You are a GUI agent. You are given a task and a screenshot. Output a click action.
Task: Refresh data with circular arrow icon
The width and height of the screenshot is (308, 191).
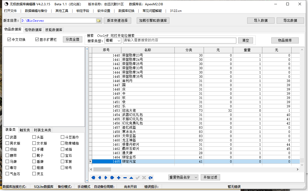coord(151,178)
